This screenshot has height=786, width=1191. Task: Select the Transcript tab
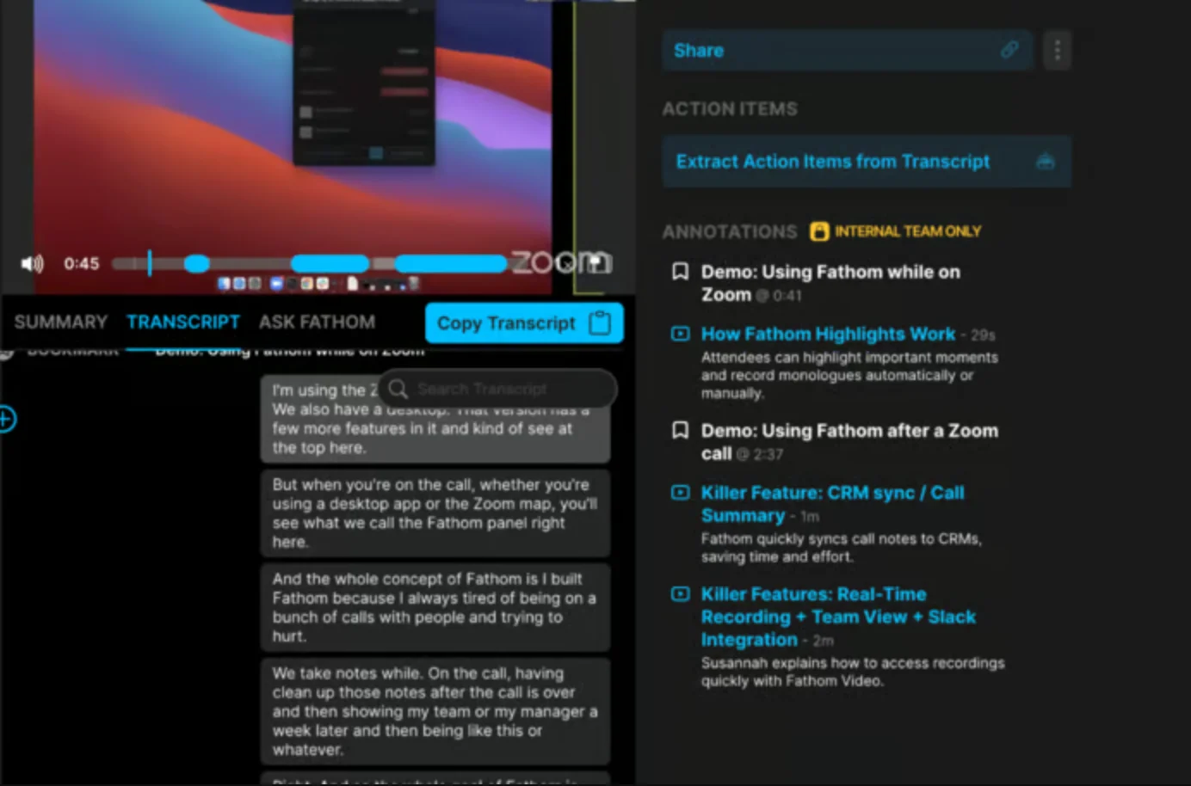(x=183, y=322)
